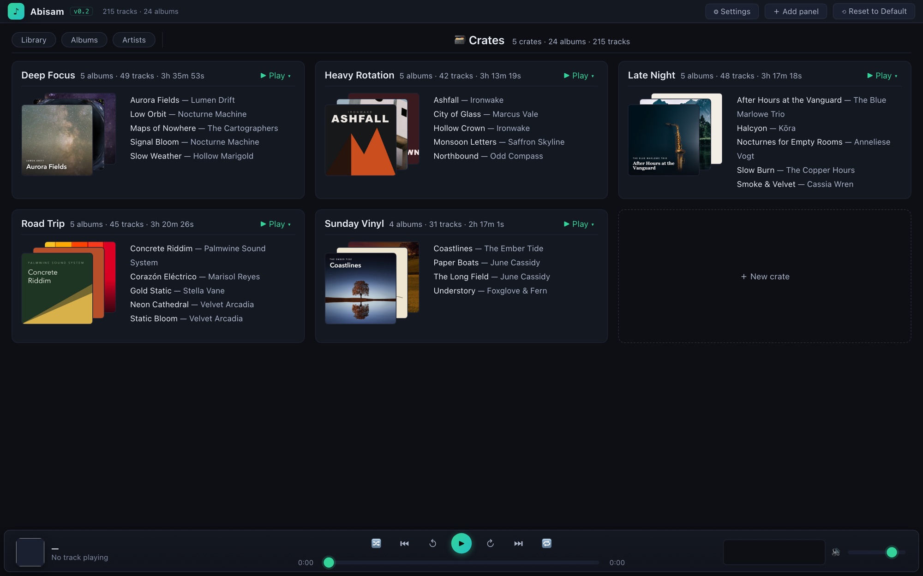
Task: Click the v0.2 version badge
Action: coord(81,11)
